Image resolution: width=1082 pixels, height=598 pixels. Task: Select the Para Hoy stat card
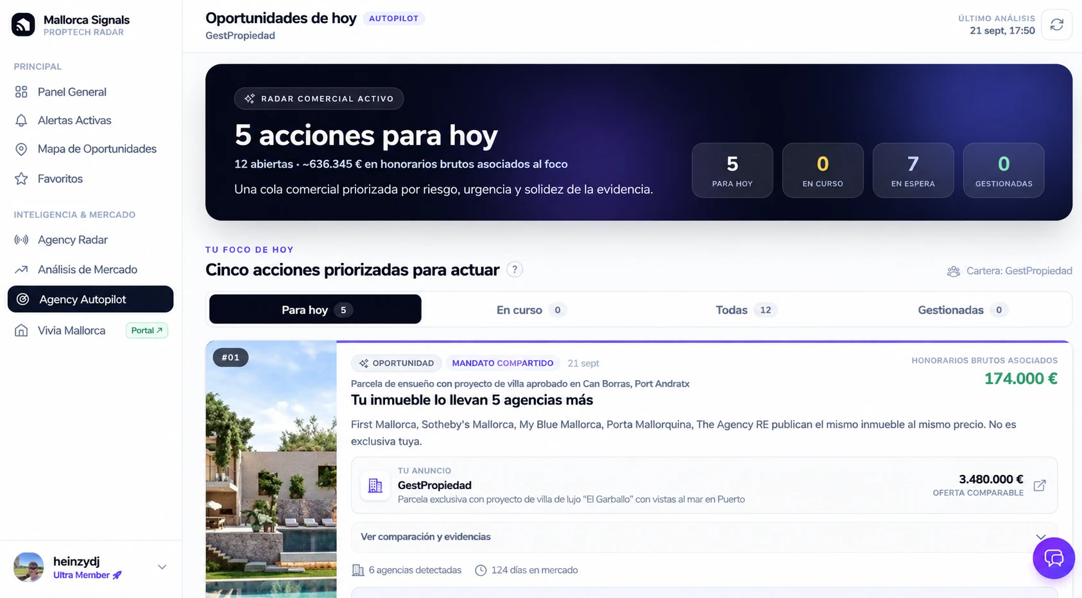(x=732, y=170)
